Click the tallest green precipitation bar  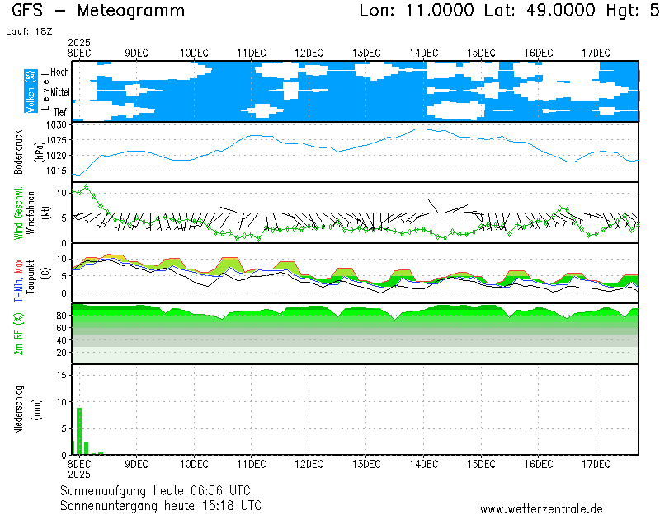click(79, 431)
